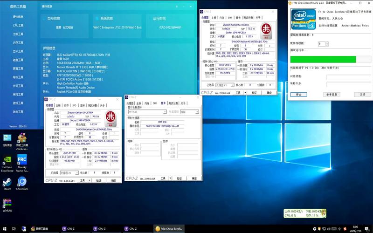
Task: Open the WinRAR desktop icon
Action: (7, 204)
